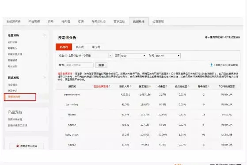Open 实时风暴 in the sidebar
The height and width of the screenshot is (165, 247).
13,42
